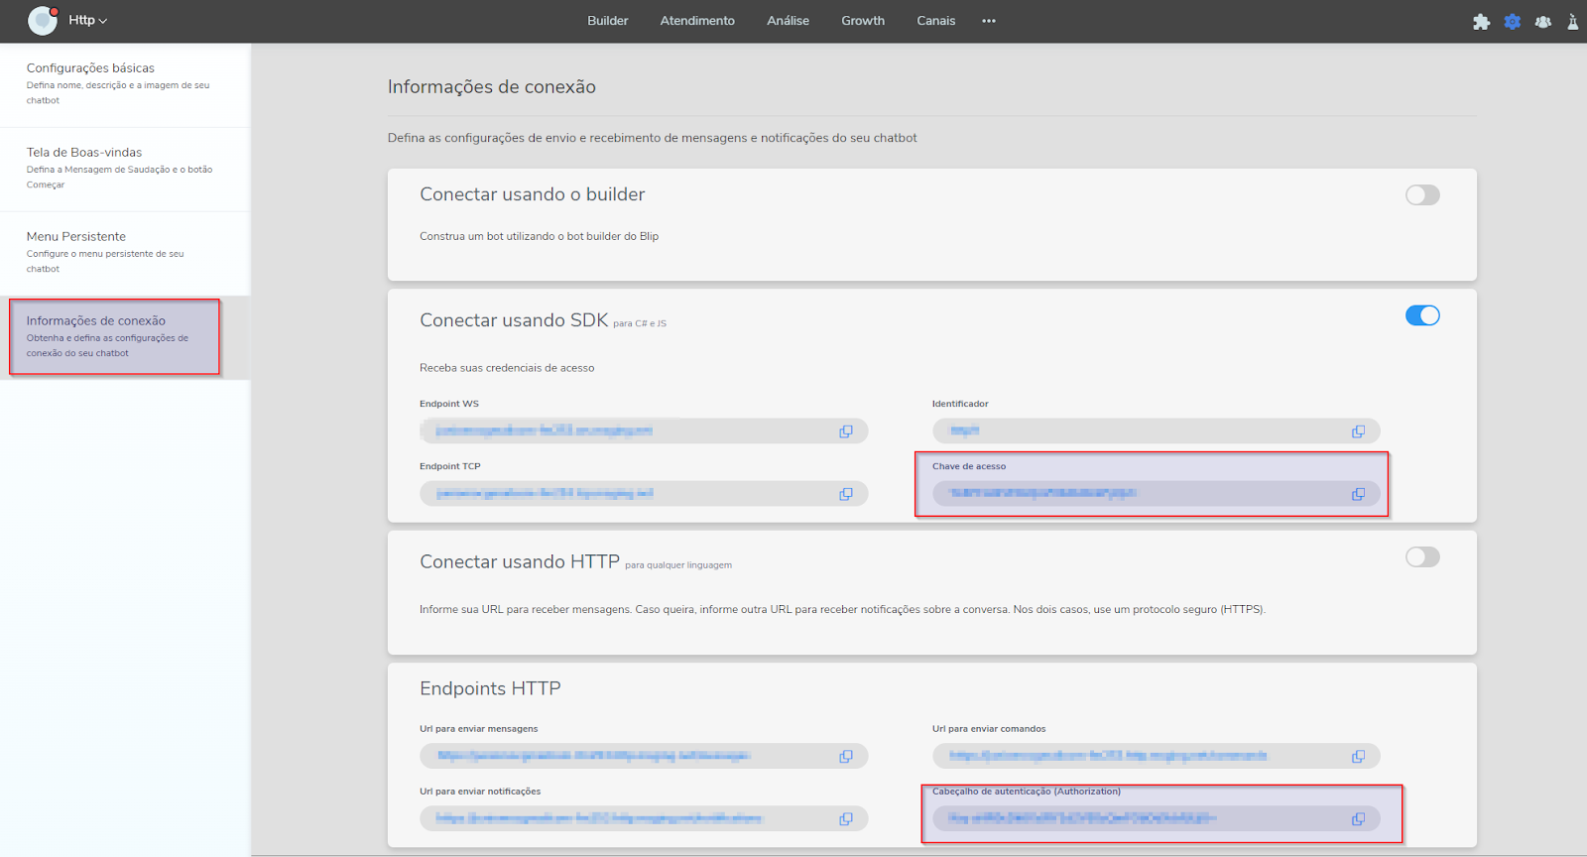Open the Atendimento menu item

(x=697, y=21)
